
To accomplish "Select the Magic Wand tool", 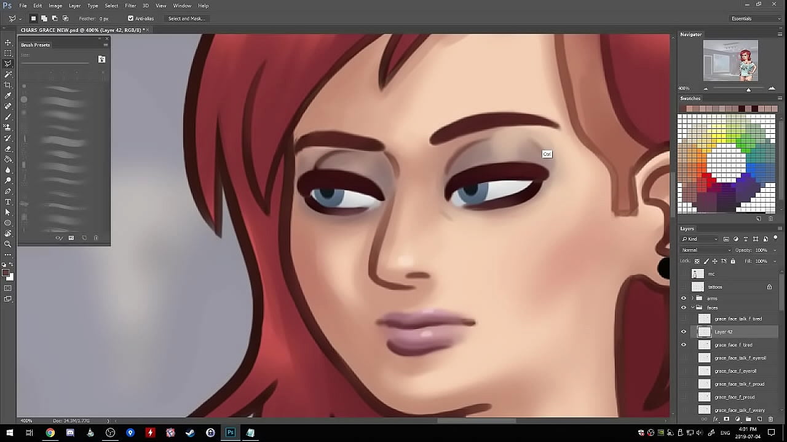I will pos(8,74).
